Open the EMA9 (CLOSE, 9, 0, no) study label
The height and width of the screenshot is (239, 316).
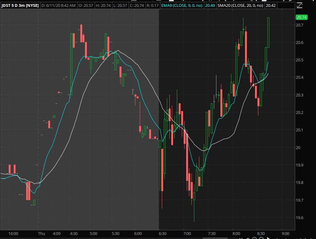[182, 5]
